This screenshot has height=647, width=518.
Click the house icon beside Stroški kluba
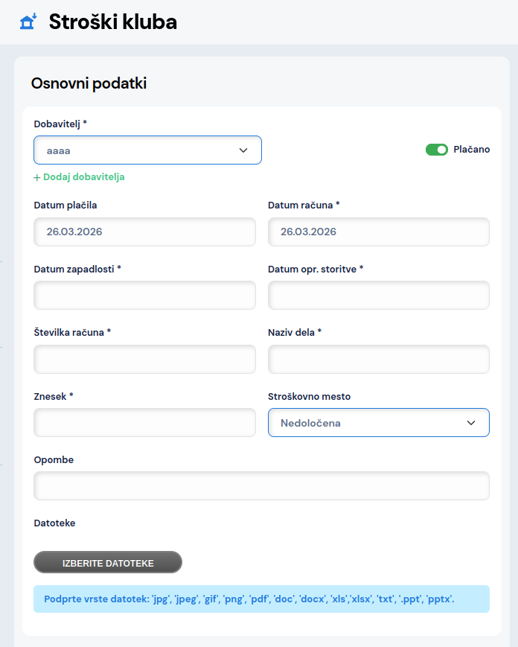tap(28, 22)
